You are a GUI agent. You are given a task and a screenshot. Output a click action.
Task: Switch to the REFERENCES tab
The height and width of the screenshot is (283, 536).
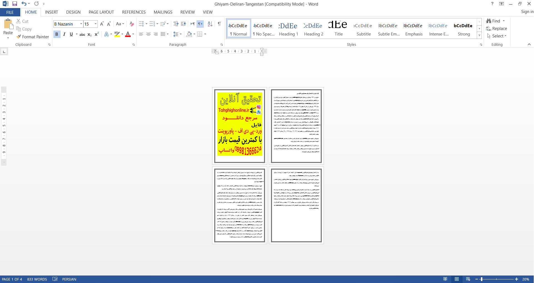(134, 12)
